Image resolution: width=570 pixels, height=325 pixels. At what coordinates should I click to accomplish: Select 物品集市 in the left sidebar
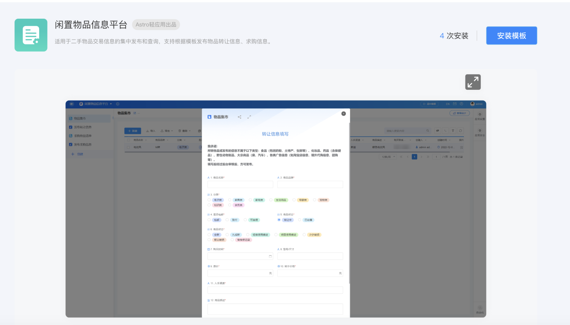pos(89,118)
